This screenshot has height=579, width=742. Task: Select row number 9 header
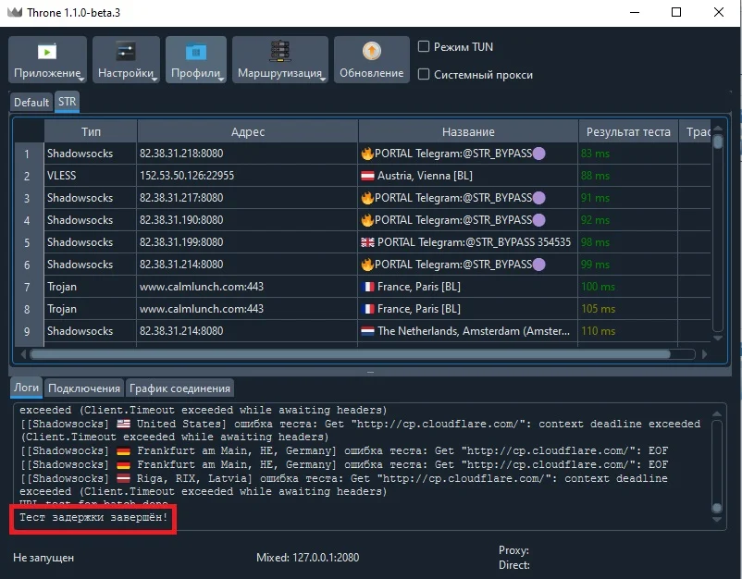(x=27, y=331)
